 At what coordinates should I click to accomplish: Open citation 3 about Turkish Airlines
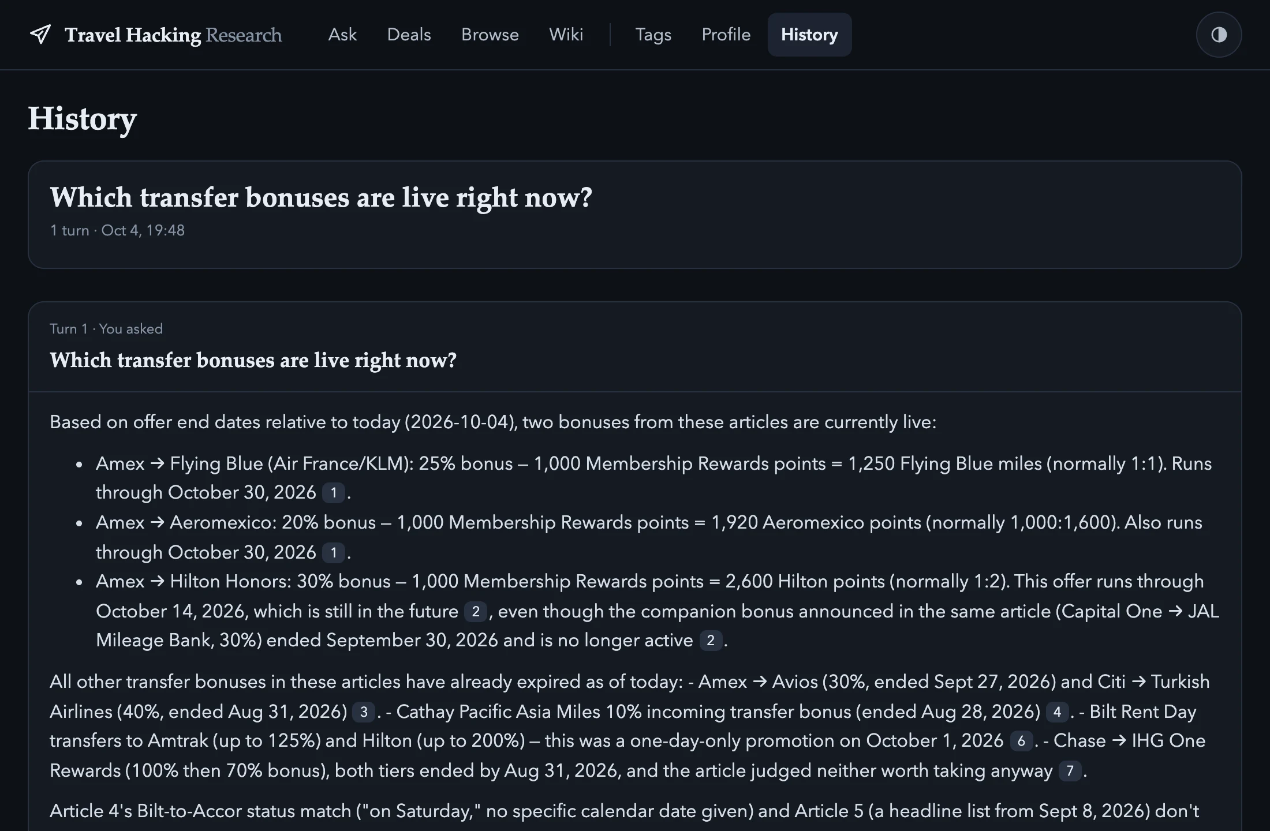coord(364,712)
